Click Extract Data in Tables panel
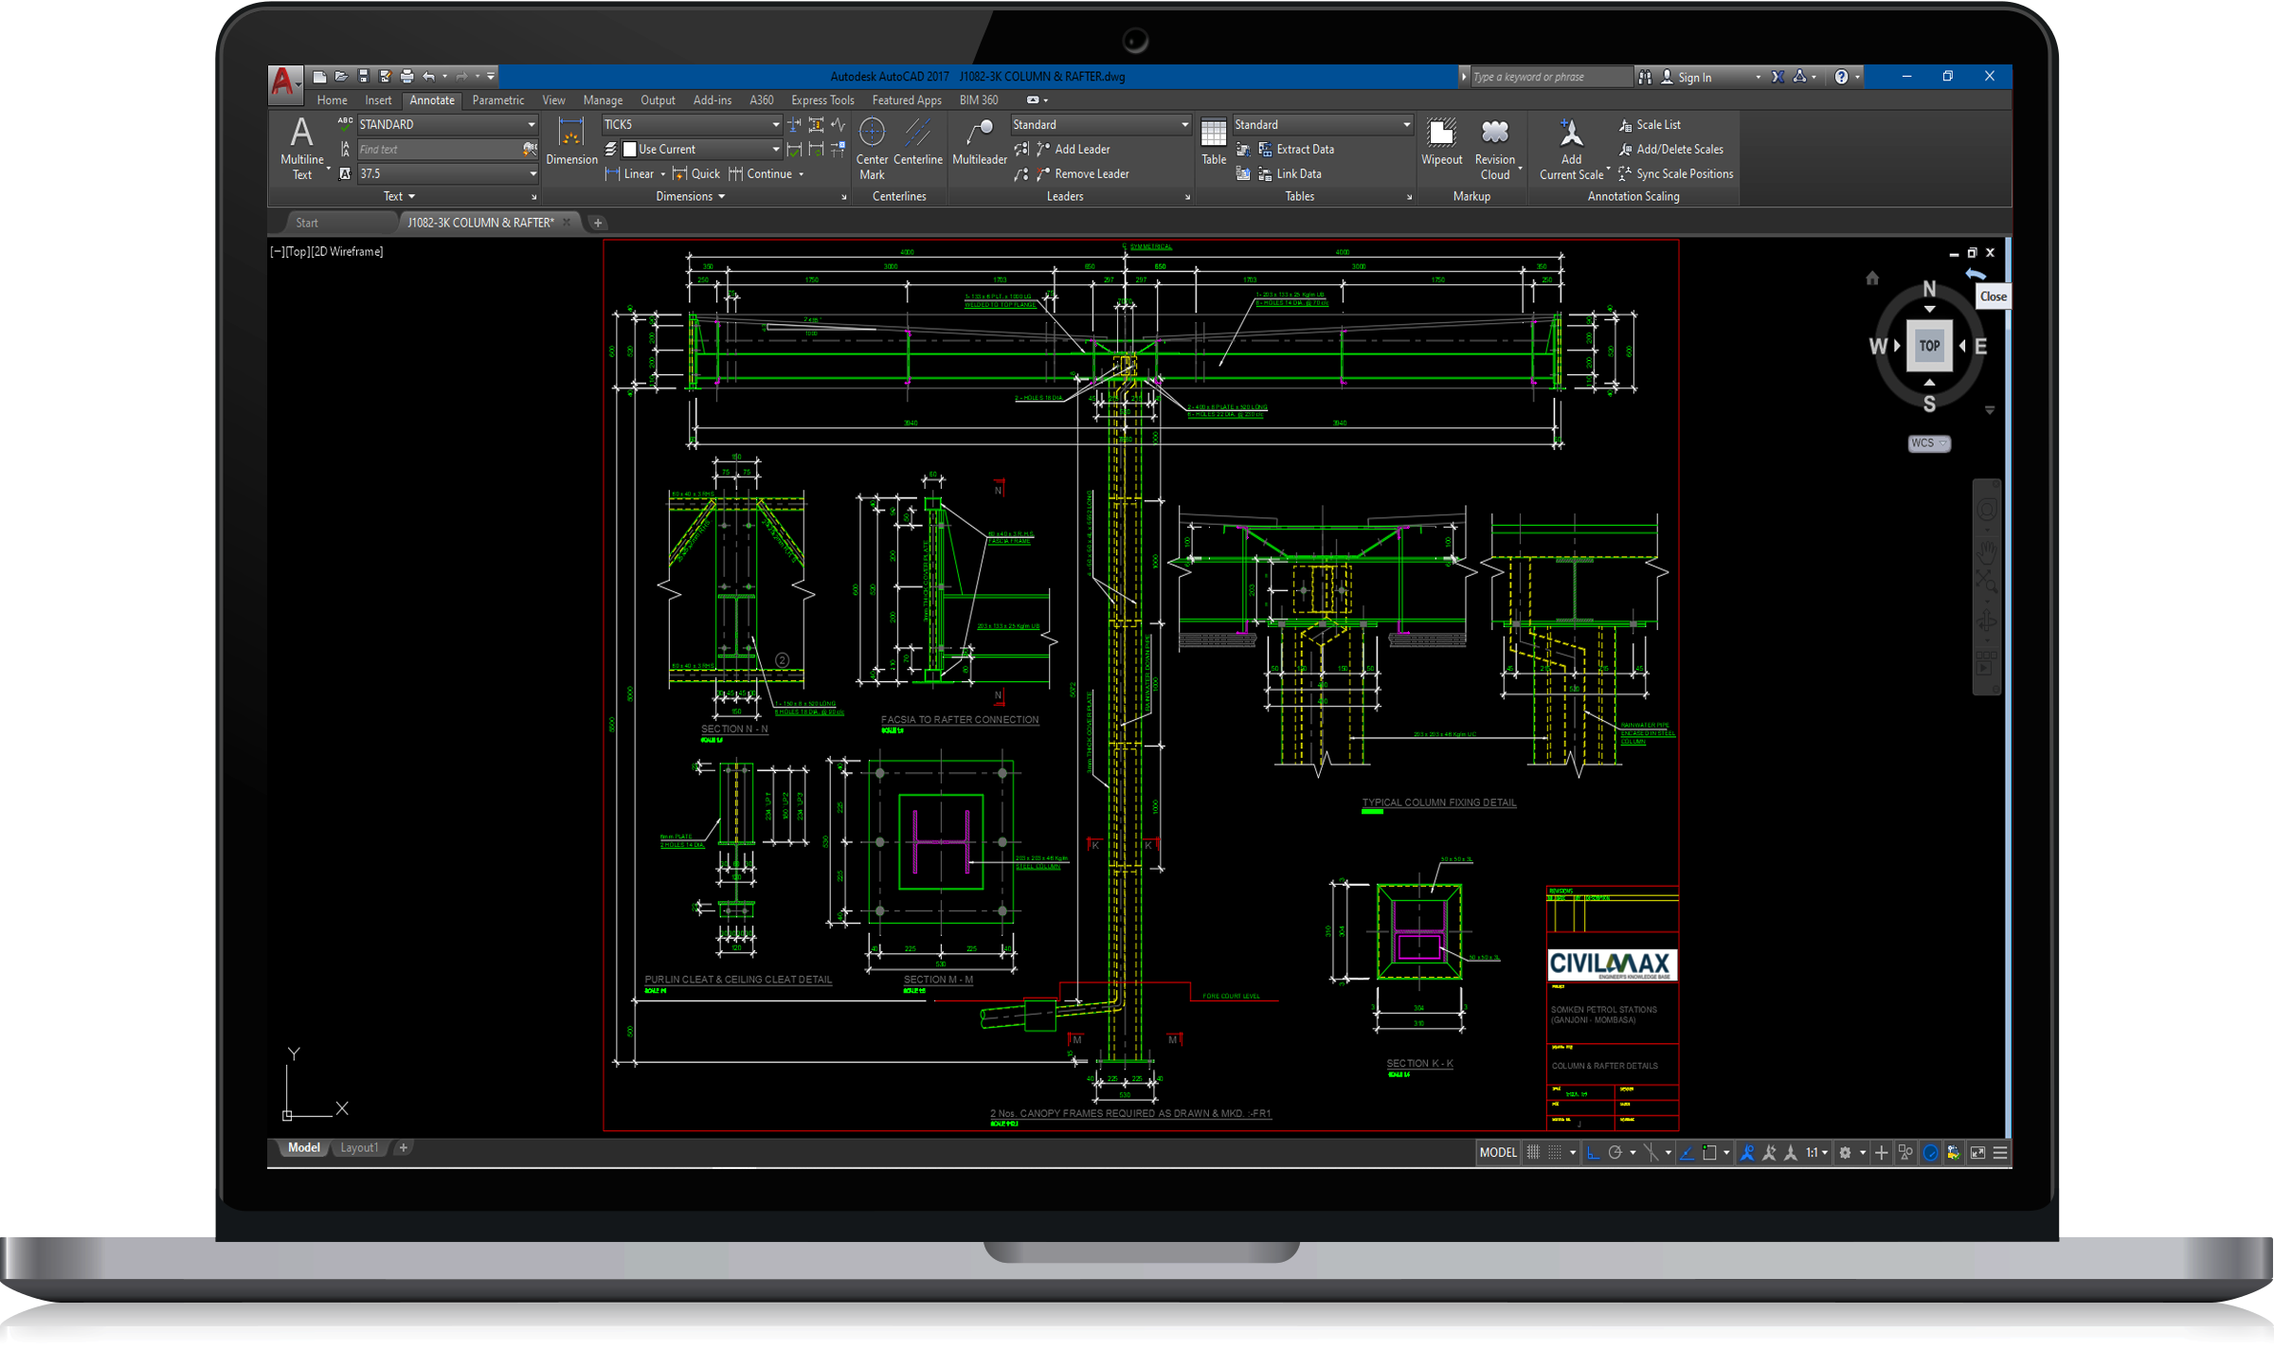 [1304, 150]
